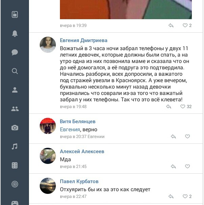This screenshot has height=205, width=204.
Task: Open photos camera icon in sidebar
Action: click(15, 128)
